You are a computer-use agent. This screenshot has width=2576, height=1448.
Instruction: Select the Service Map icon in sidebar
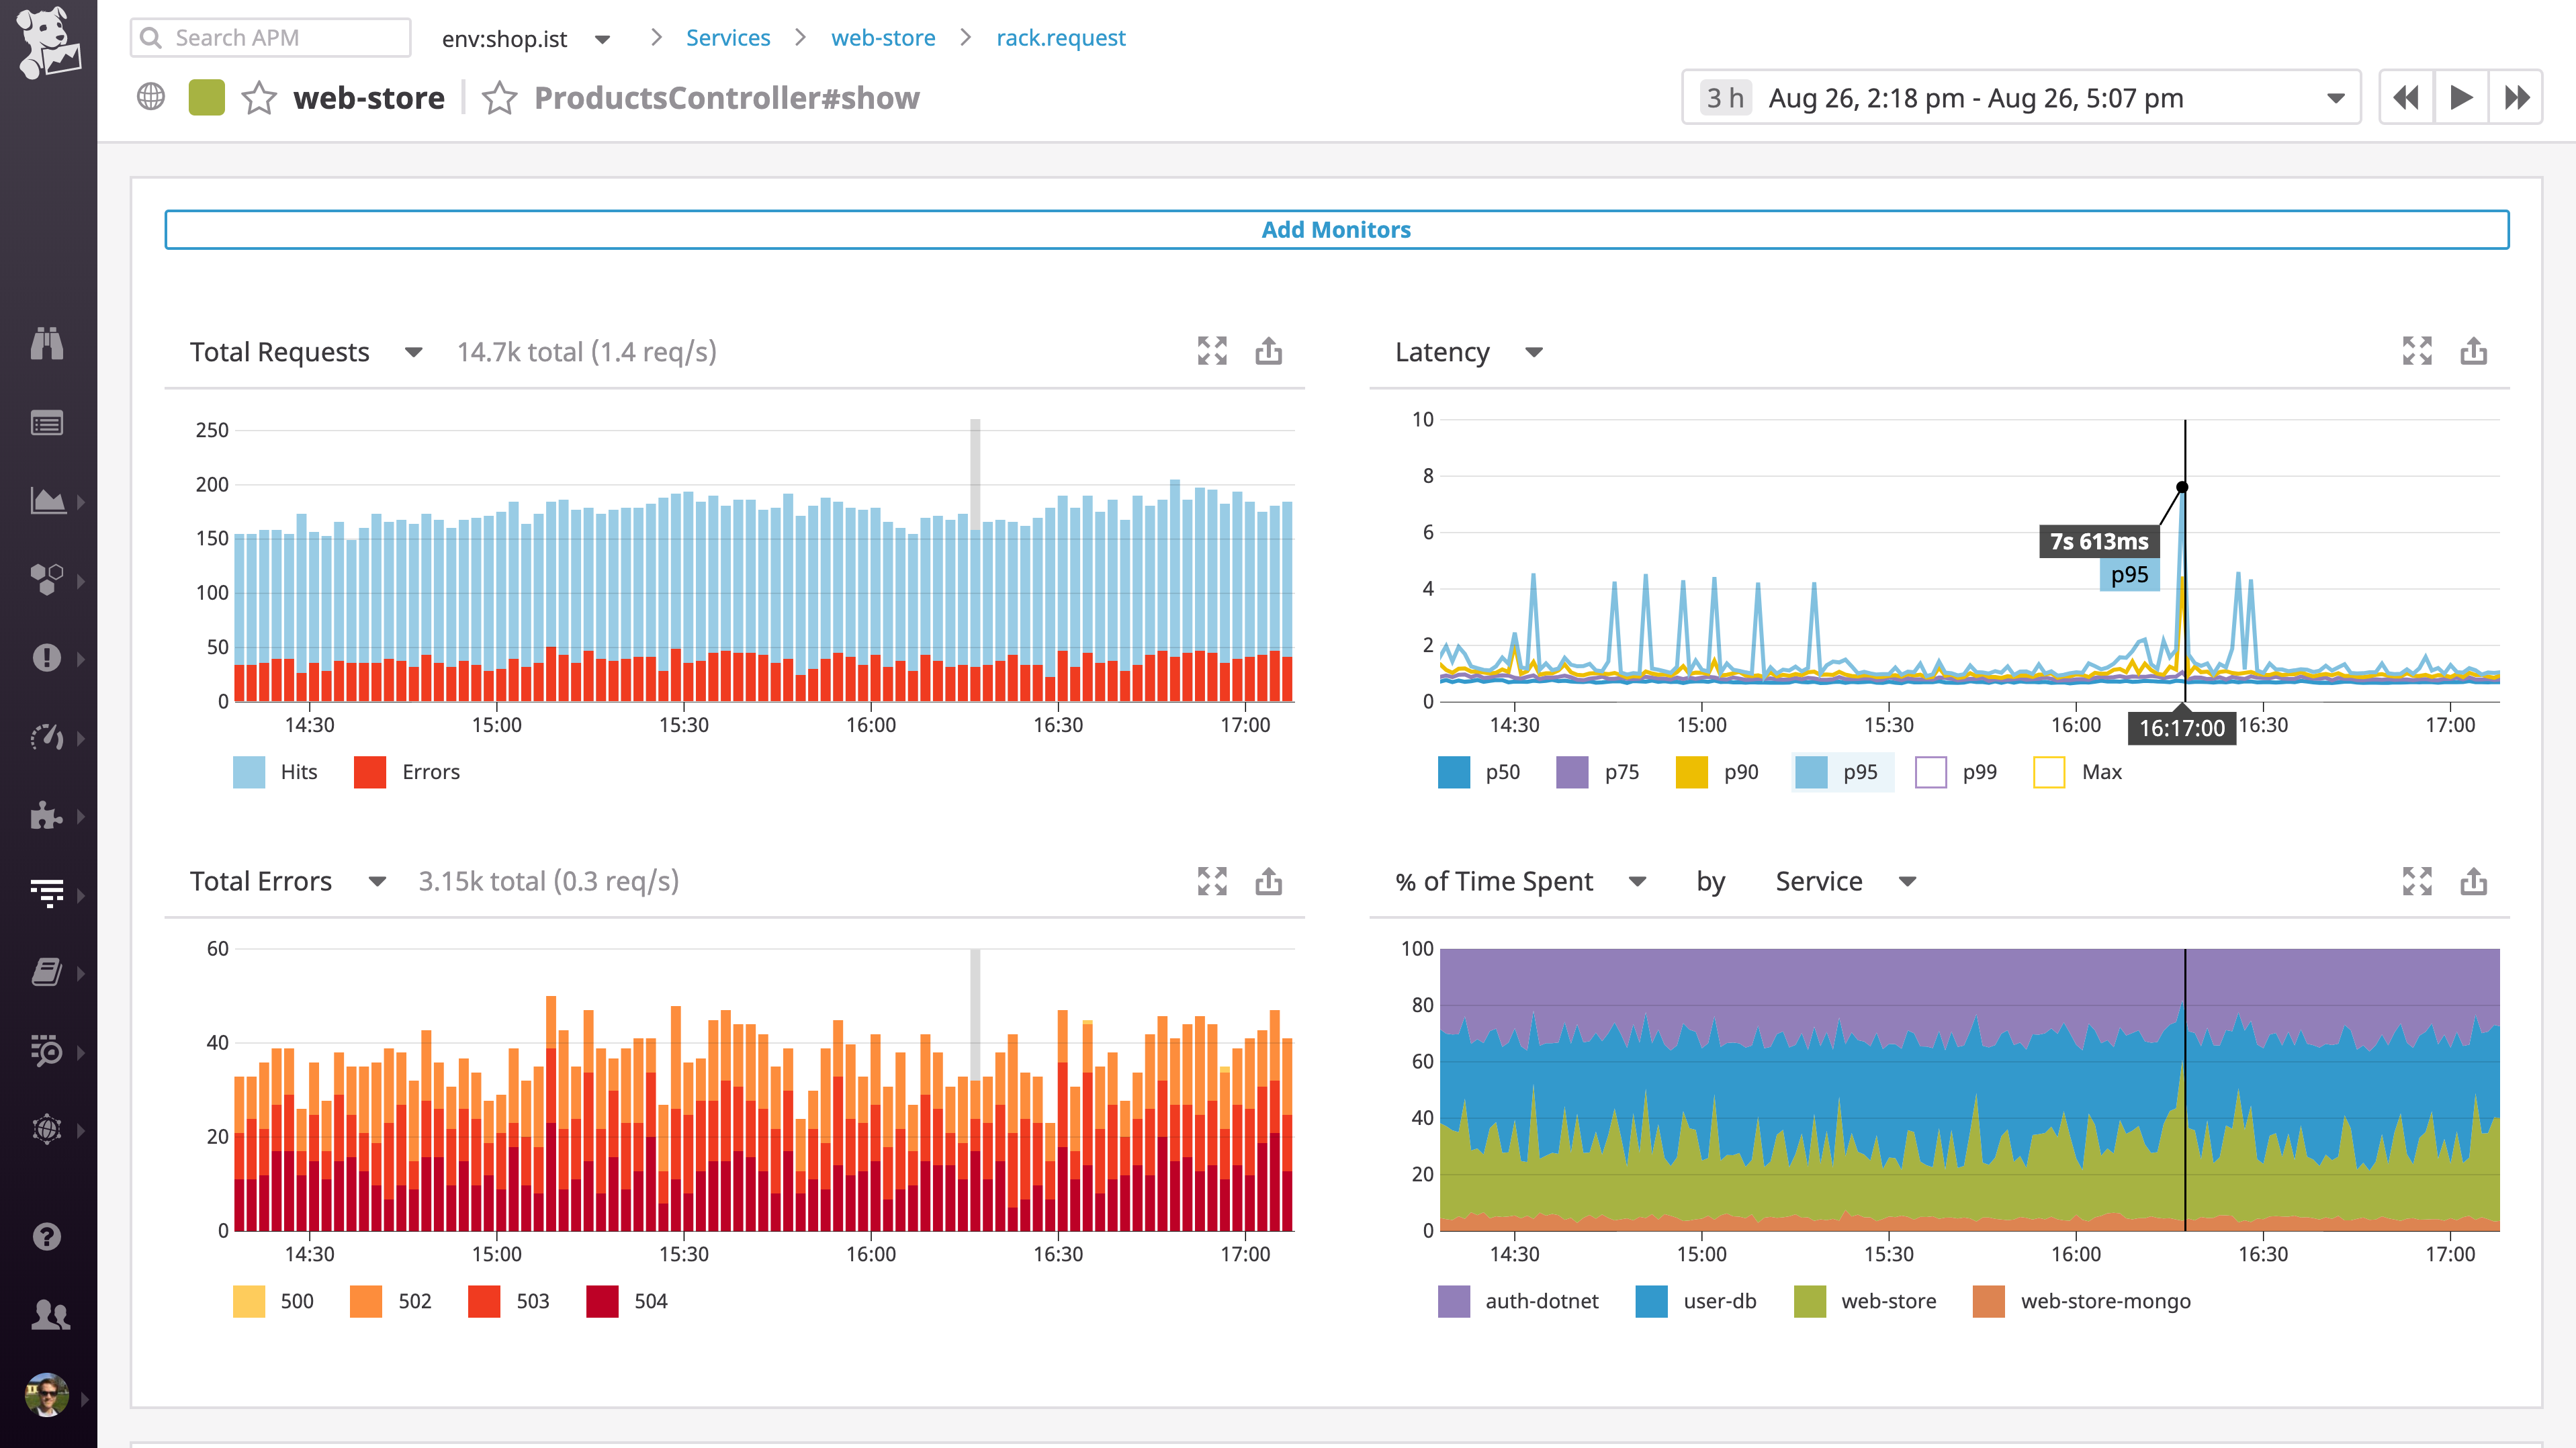(x=48, y=578)
